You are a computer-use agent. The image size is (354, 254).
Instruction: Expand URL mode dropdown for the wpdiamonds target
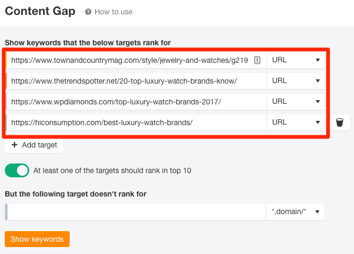click(x=296, y=102)
